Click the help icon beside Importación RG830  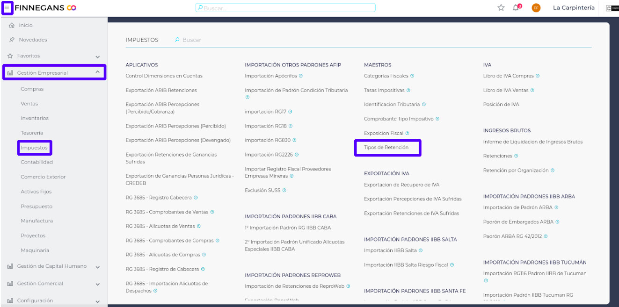(295, 140)
